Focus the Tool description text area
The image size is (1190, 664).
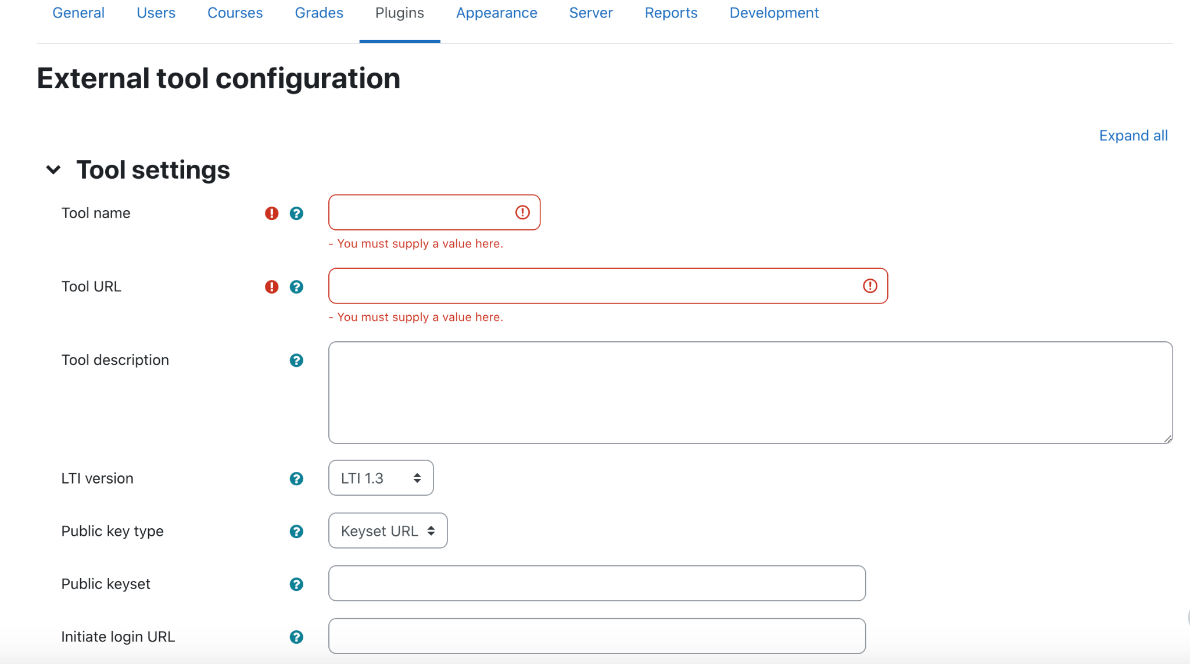pyautogui.click(x=750, y=392)
